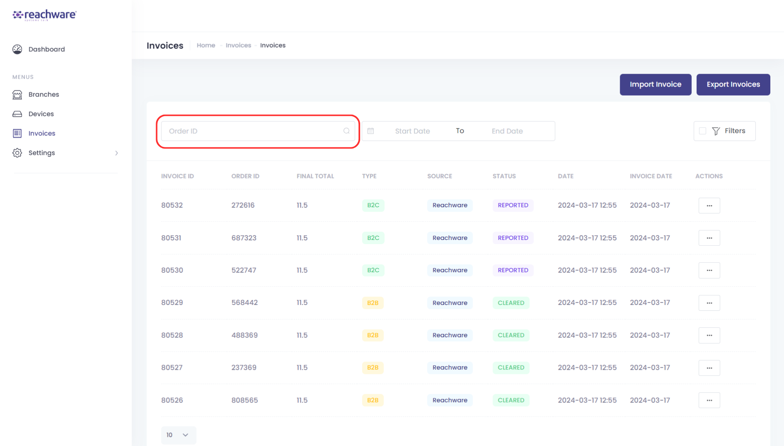Image resolution: width=784 pixels, height=446 pixels.
Task: Click order ID 272616 cell
Action: tap(243, 205)
